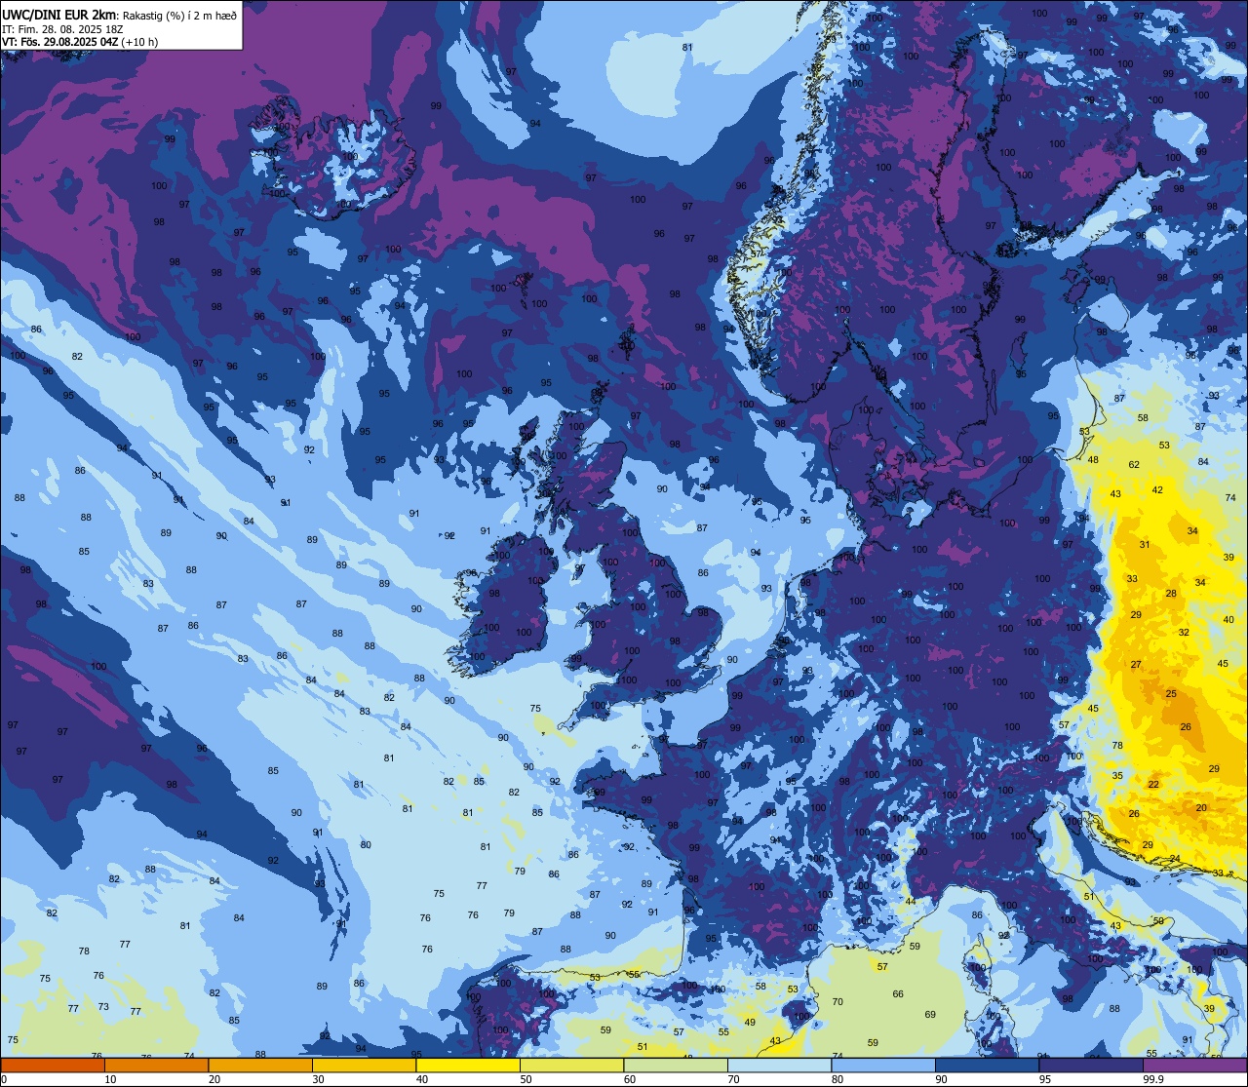Click the humidity value 66 on the map
Screen dimensions: 1248x1087
(898, 993)
